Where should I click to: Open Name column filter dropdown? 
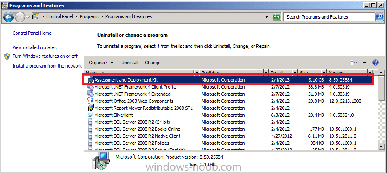tap(197, 72)
